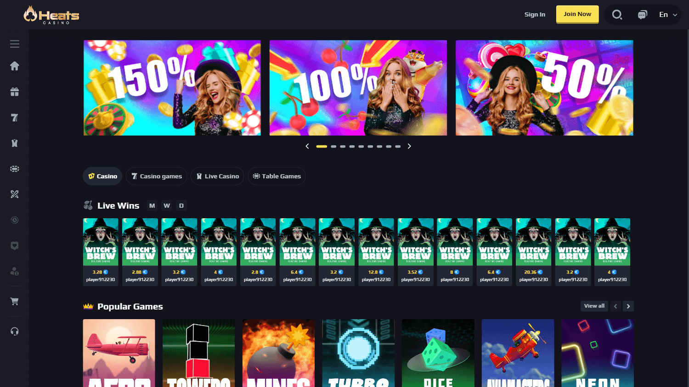Open search using the magnifier icon
The height and width of the screenshot is (387, 689).
617,14
